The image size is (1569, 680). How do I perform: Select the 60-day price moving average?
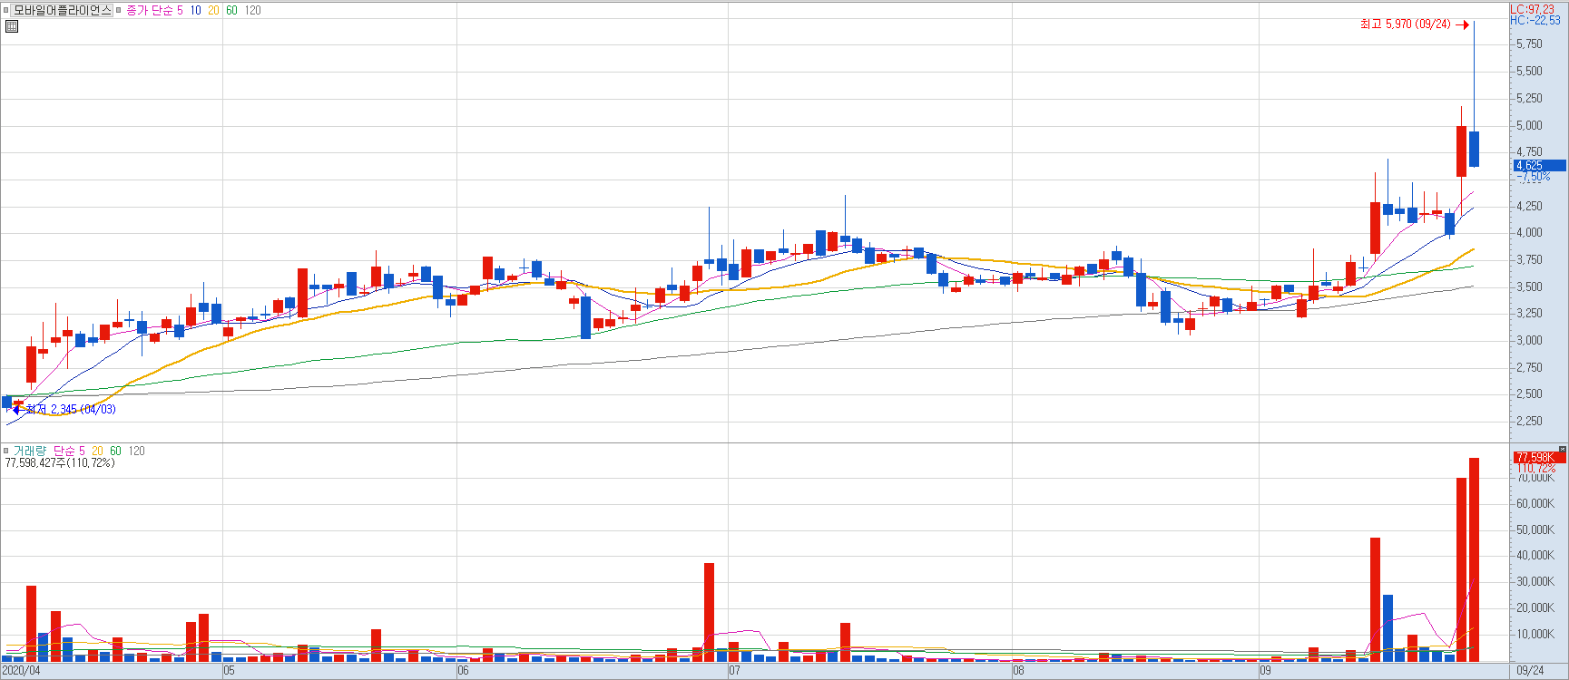click(231, 10)
